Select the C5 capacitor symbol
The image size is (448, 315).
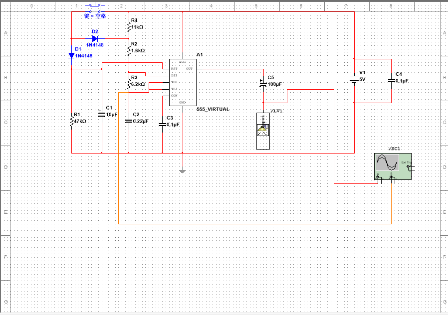pos(263,84)
